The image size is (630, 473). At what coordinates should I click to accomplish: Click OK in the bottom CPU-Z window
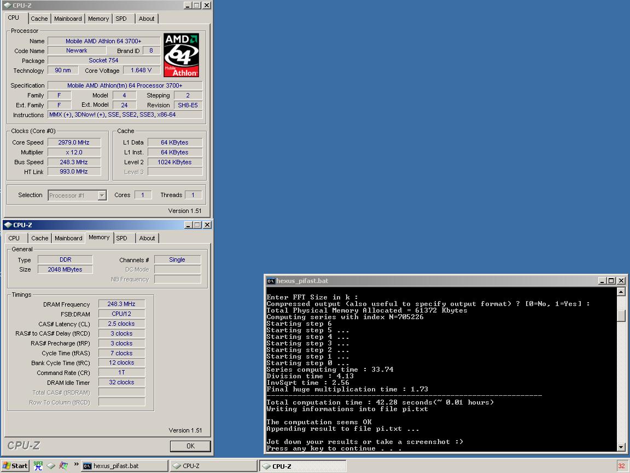point(190,446)
